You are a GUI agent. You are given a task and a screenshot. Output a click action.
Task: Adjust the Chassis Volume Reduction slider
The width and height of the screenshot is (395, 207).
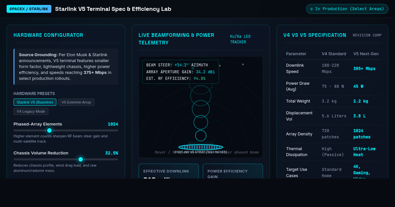point(66,159)
